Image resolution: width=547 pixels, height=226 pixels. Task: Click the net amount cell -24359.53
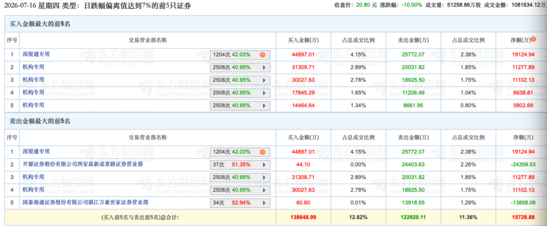point(523,165)
